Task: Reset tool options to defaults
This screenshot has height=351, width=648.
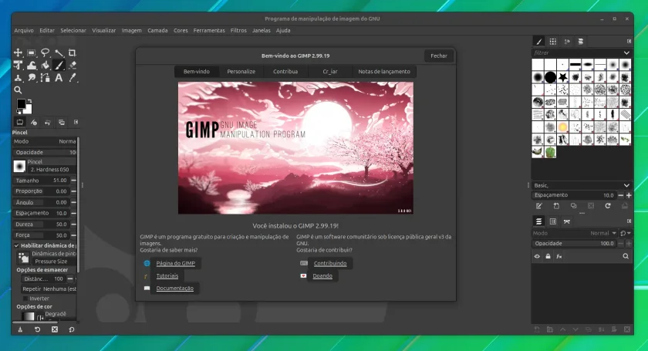Action: click(72, 329)
